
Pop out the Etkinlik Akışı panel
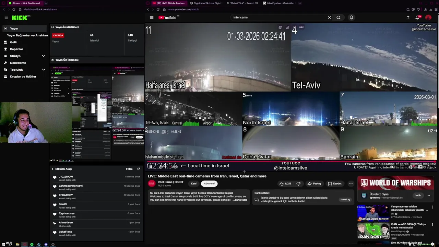coord(139,169)
